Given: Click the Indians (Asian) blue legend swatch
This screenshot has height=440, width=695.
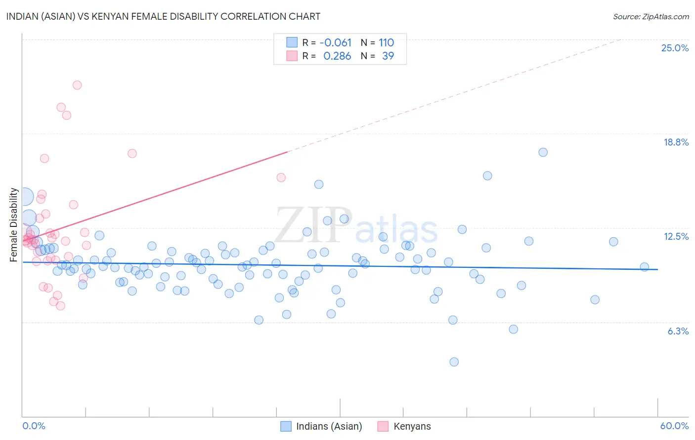Looking at the screenshot, I should [x=286, y=426].
